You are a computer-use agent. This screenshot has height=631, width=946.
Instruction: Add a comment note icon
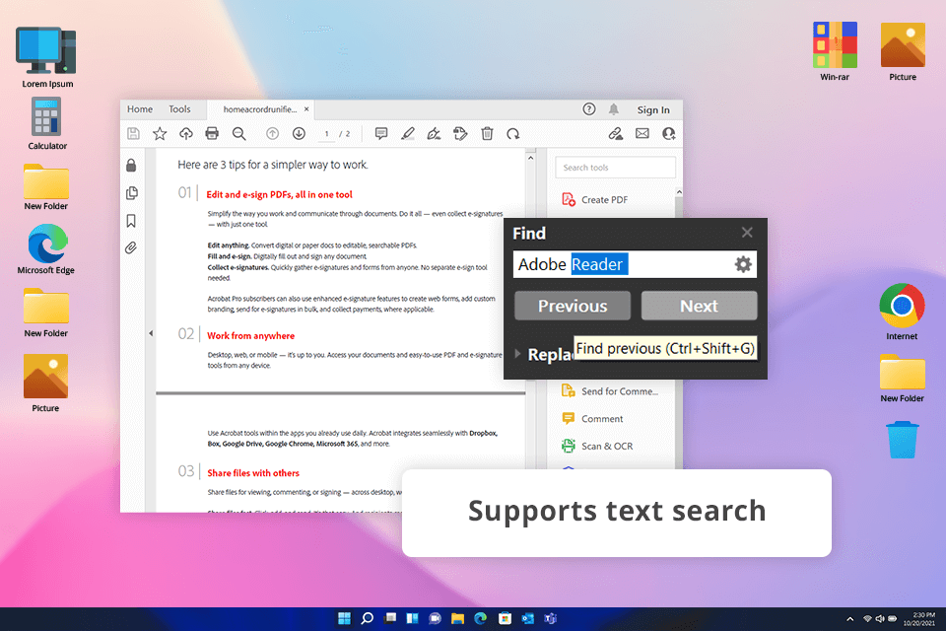pyautogui.click(x=380, y=133)
